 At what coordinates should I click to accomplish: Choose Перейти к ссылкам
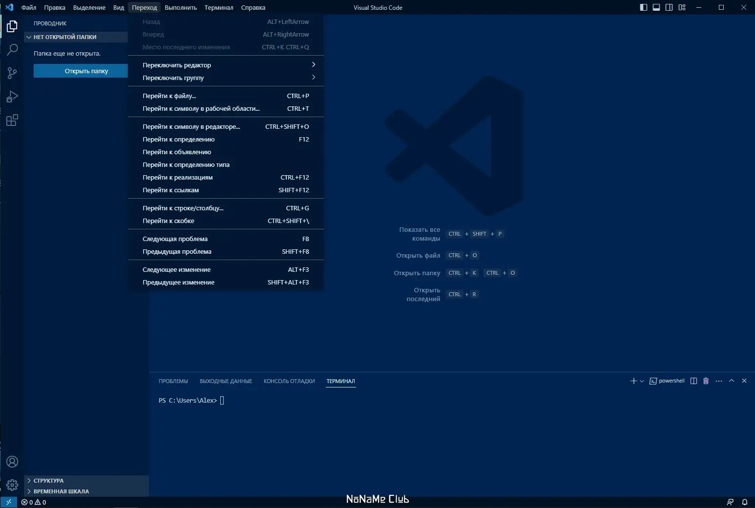tap(226, 190)
